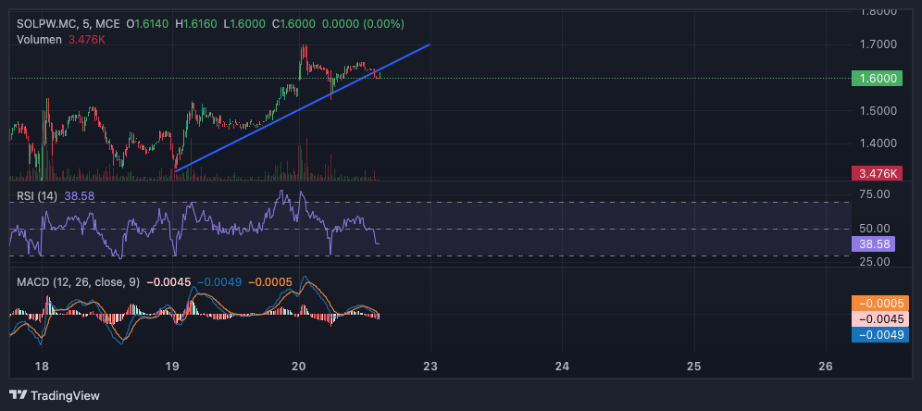Click the close value C1.6000
This screenshot has width=922, height=411.
point(293,24)
